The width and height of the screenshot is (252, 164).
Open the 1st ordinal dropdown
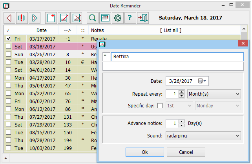179,106
